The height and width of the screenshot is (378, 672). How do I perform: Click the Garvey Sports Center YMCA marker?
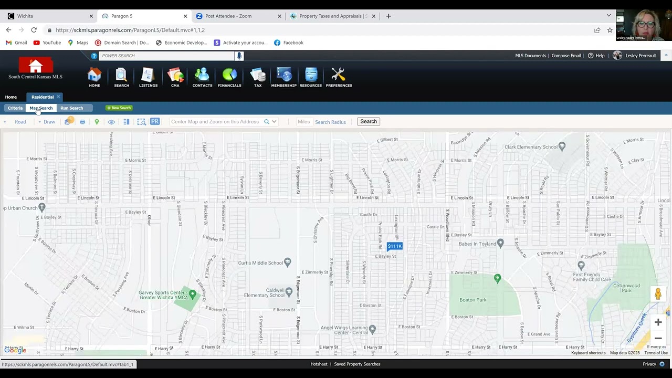(x=192, y=295)
